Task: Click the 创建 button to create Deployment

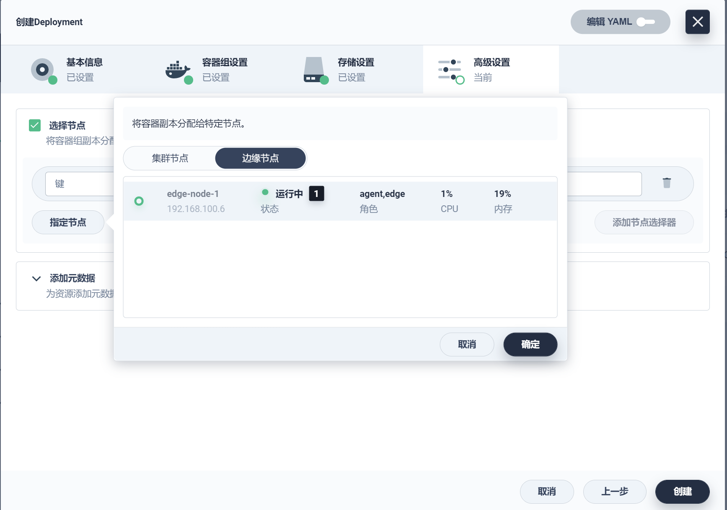Action: coord(682,492)
